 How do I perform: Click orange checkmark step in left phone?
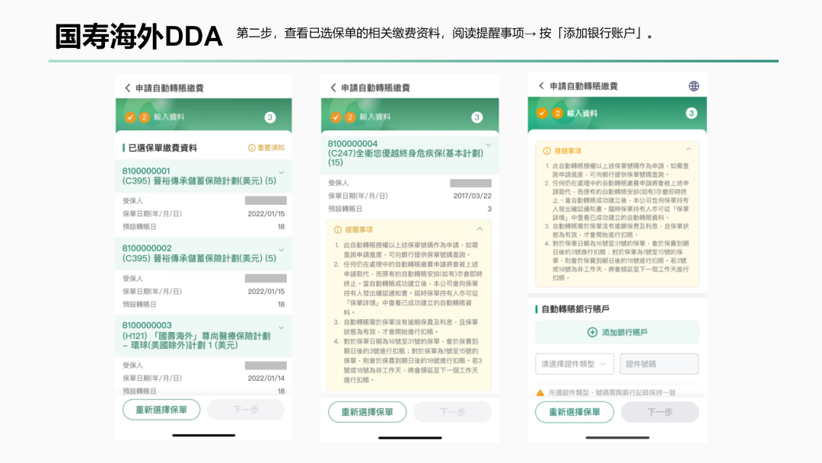coord(130,117)
